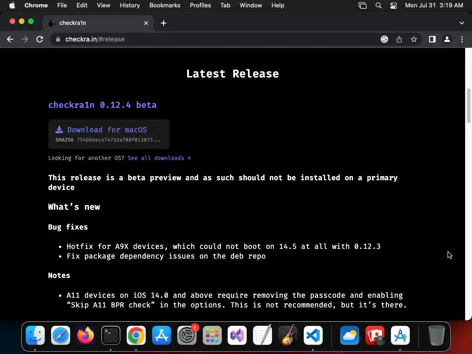Screen dimensions: 472x354
Task: Click the "Fix package dependency issues" bullet
Action: pyautogui.click(x=166, y=256)
